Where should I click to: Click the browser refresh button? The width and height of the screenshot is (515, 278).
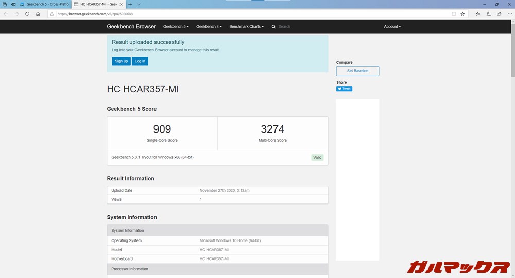27,14
